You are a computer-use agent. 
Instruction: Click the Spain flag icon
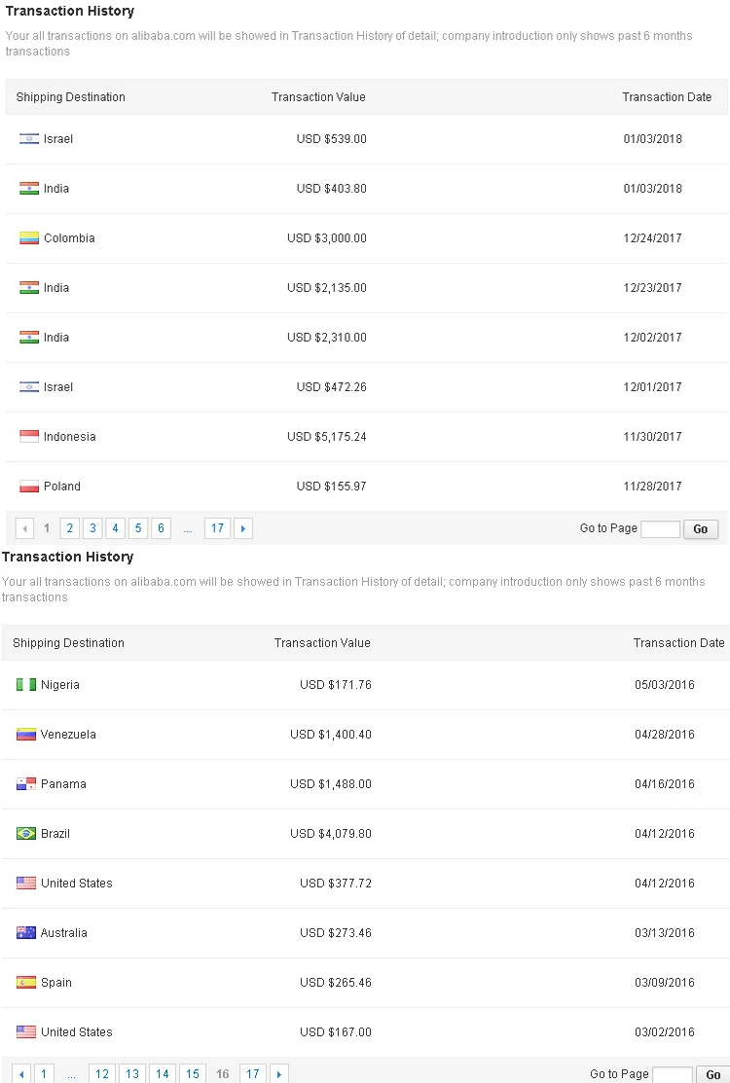[25, 983]
